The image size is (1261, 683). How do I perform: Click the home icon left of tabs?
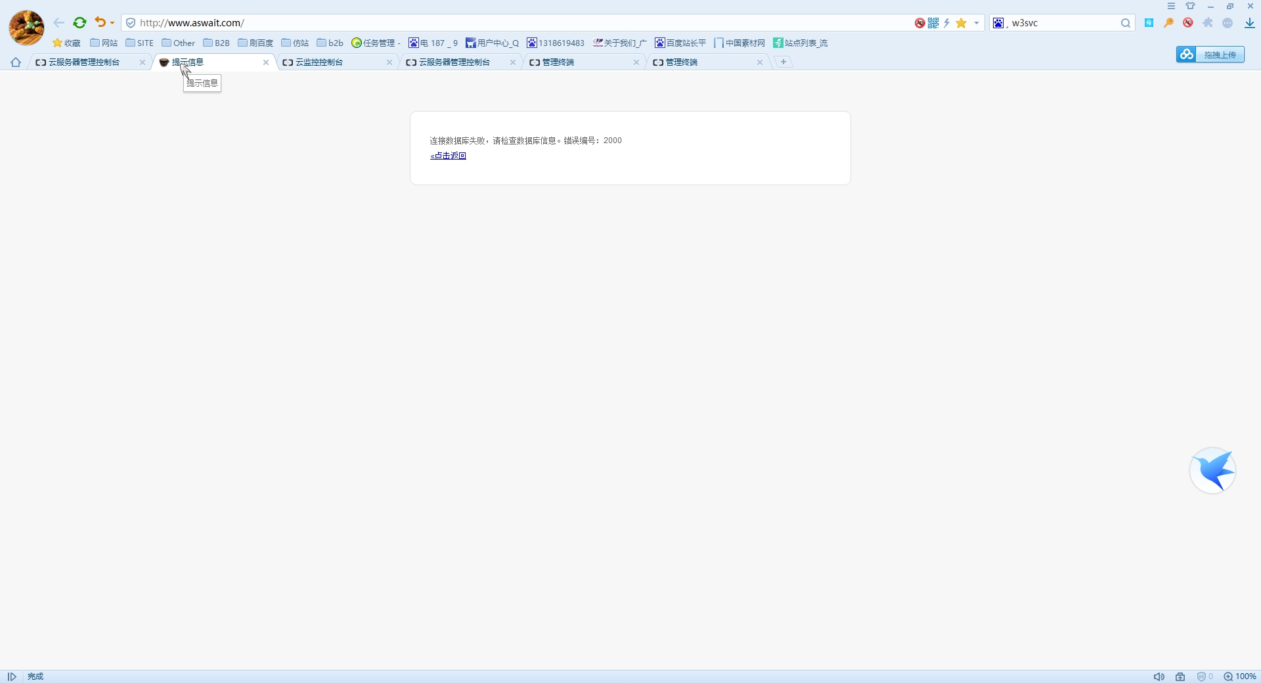pos(16,62)
